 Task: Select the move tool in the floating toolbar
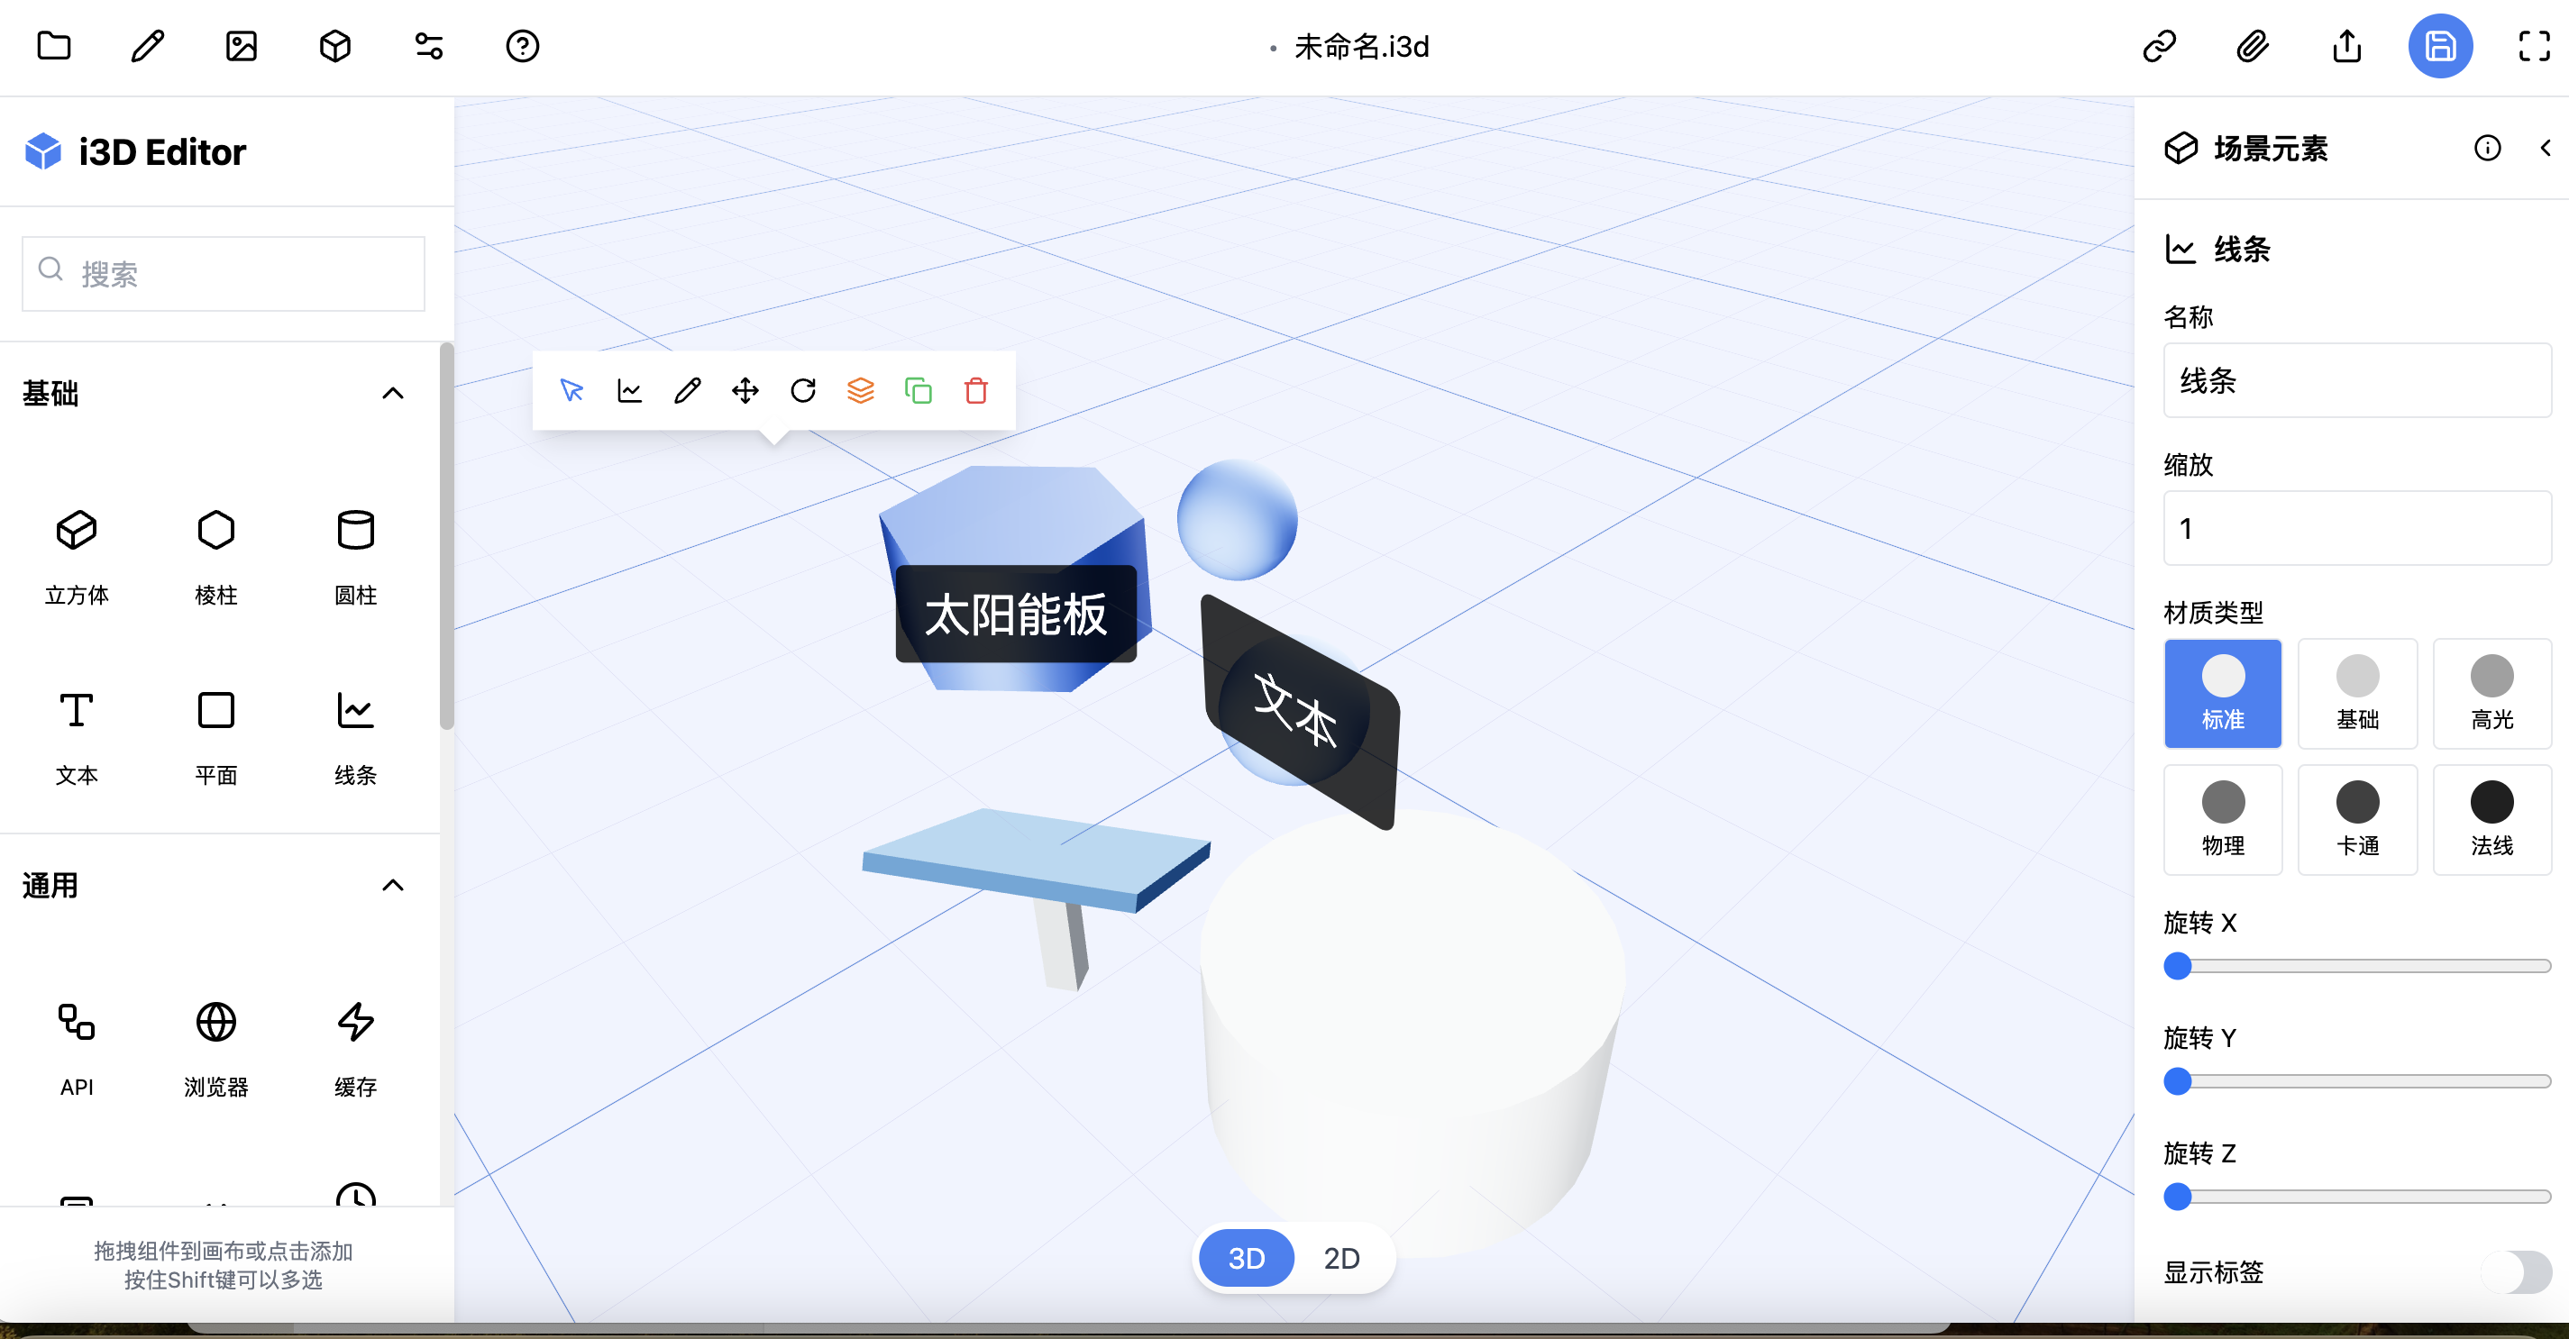click(745, 391)
